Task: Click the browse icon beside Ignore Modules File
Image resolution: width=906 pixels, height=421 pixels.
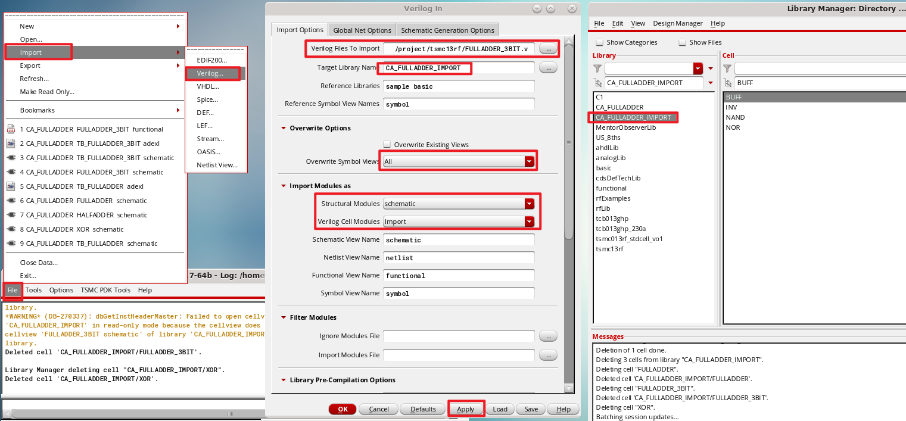Action: (547, 335)
